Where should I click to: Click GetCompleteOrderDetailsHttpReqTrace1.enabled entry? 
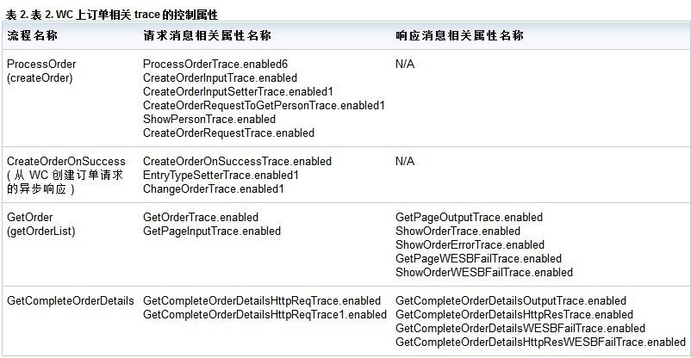coord(265,315)
